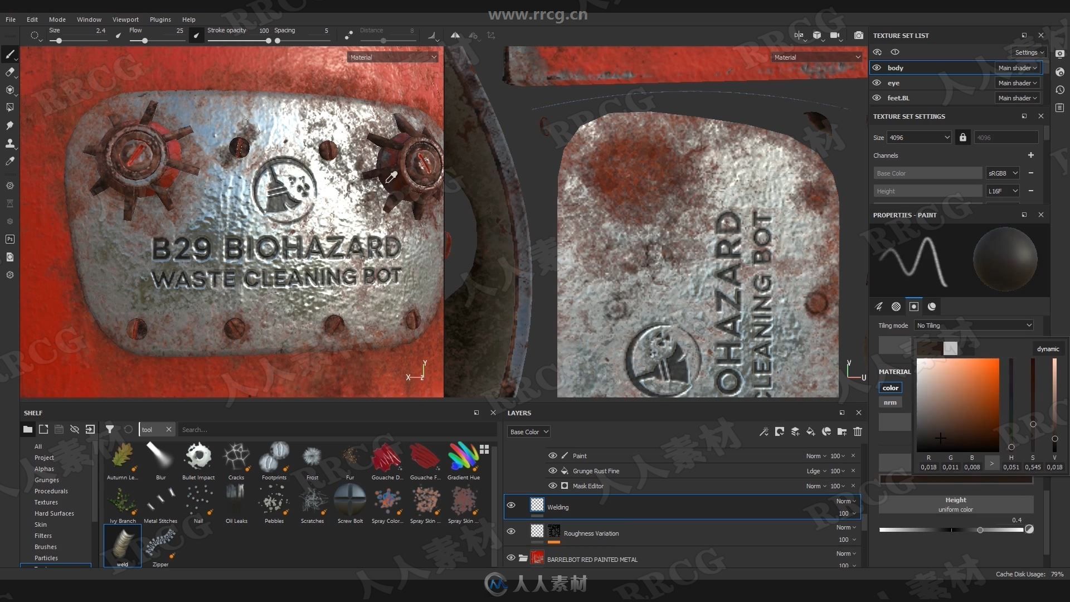Image resolution: width=1070 pixels, height=602 pixels.
Task: Toggle visibility of Grunge Rust Fine effect
Action: pos(552,470)
